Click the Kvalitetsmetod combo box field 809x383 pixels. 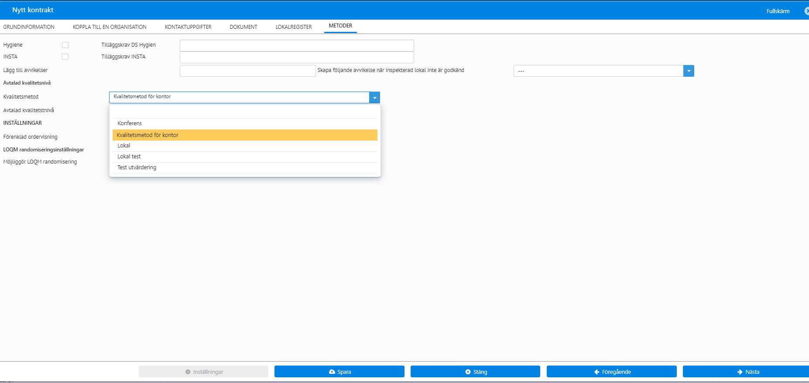coord(239,97)
